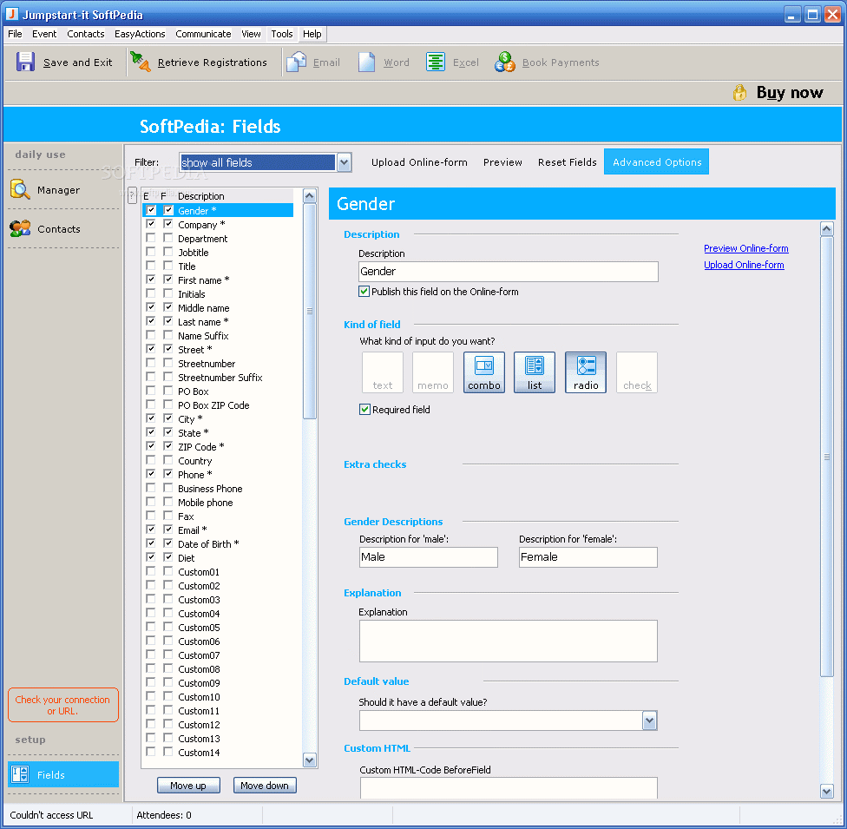
Task: Toggle the E checkbox for Custom01
Action: pos(151,571)
